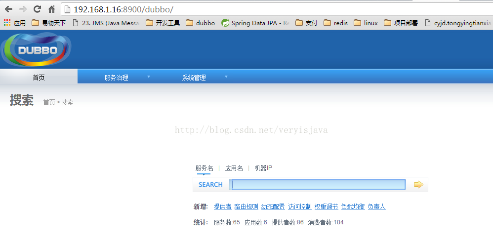
Task: Click the 提供者 add link
Action: tap(223, 207)
